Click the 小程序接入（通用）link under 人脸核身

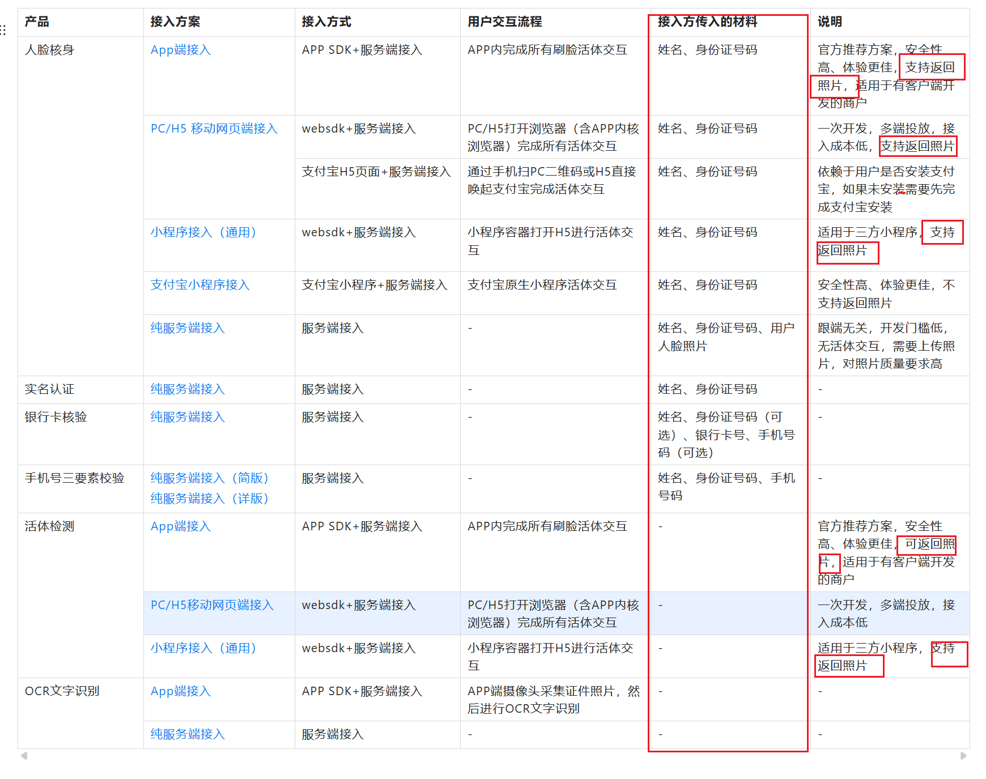click(x=204, y=232)
